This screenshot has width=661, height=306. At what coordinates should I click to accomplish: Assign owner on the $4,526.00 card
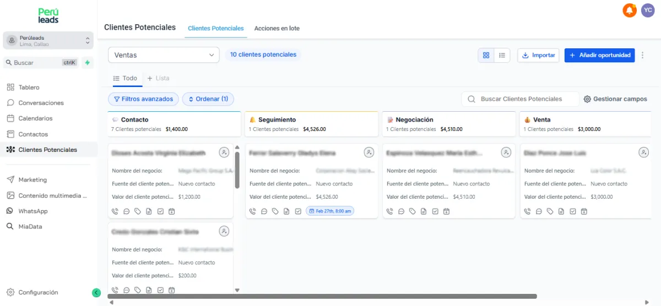pos(369,152)
